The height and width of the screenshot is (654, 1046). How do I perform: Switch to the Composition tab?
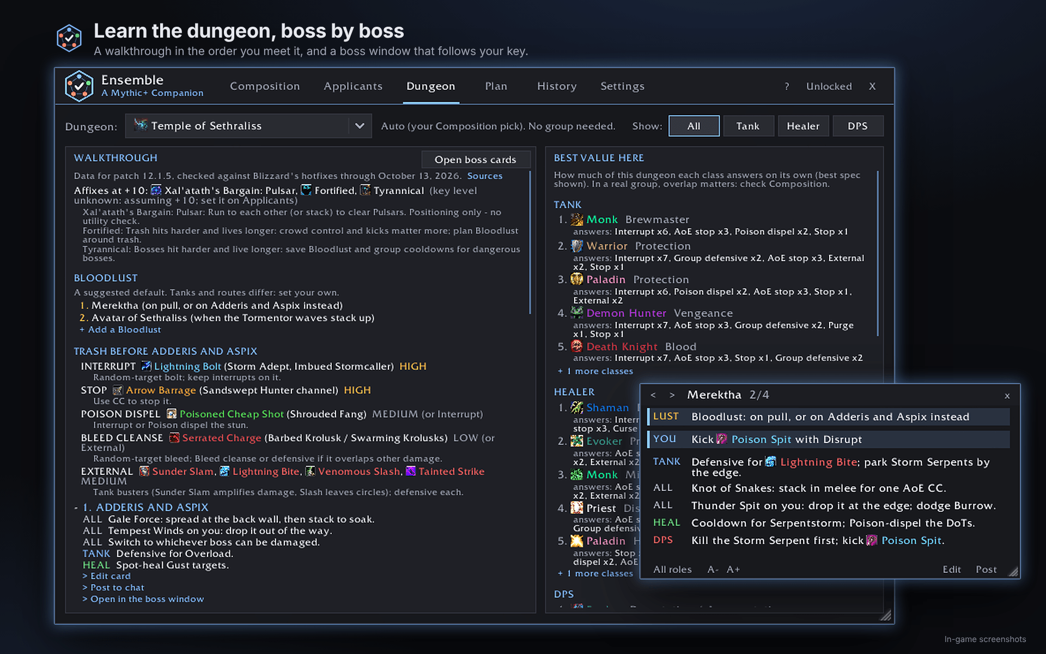(x=265, y=86)
